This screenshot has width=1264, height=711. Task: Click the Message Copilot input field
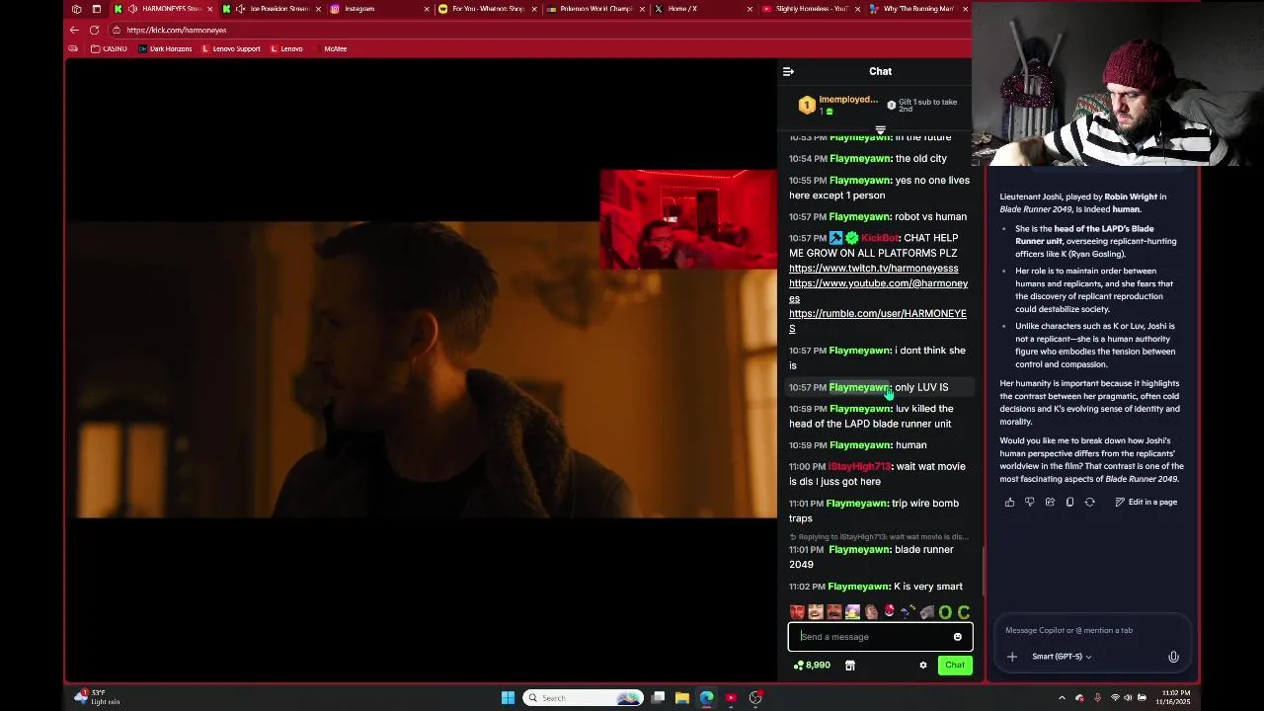click(x=1091, y=630)
